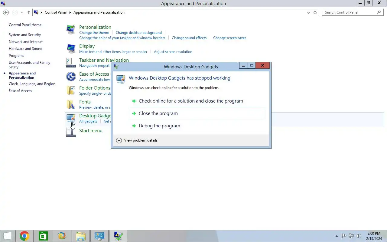Open the Personalization heading

(x=95, y=27)
